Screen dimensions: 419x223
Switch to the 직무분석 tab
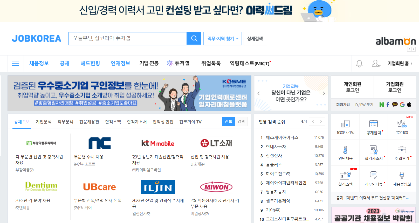click(65, 122)
